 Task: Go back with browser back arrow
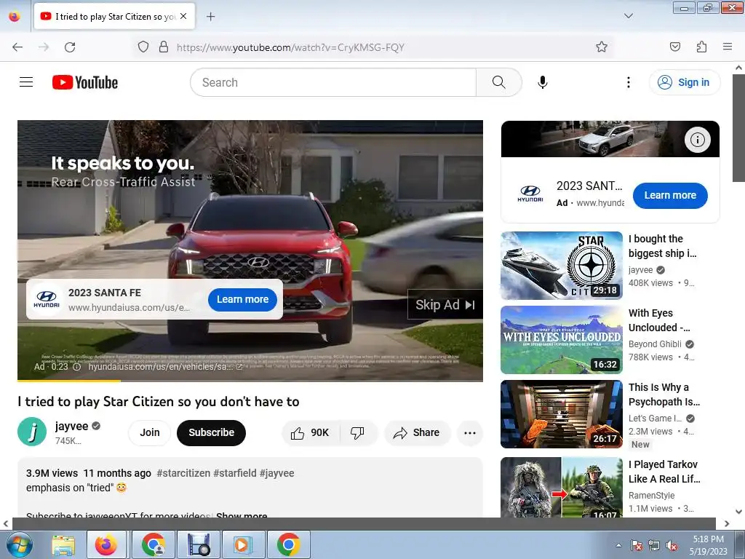(17, 47)
